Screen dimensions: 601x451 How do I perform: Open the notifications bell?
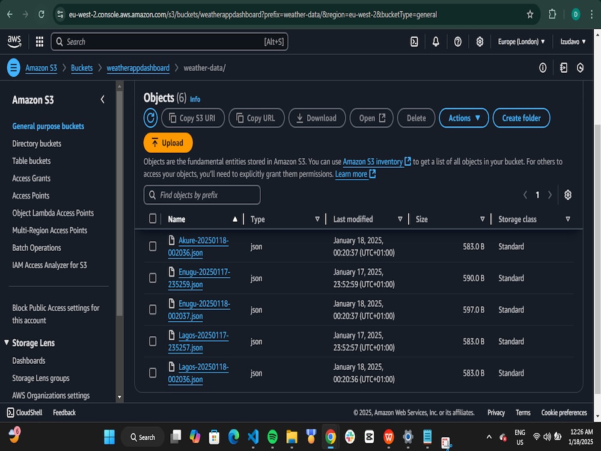(x=436, y=41)
